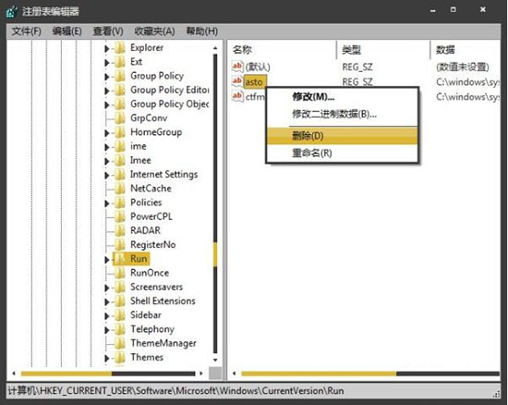Image resolution: width=508 pixels, height=405 pixels.
Task: Click the Registry Editor app icon in title bar
Action: 12,11
